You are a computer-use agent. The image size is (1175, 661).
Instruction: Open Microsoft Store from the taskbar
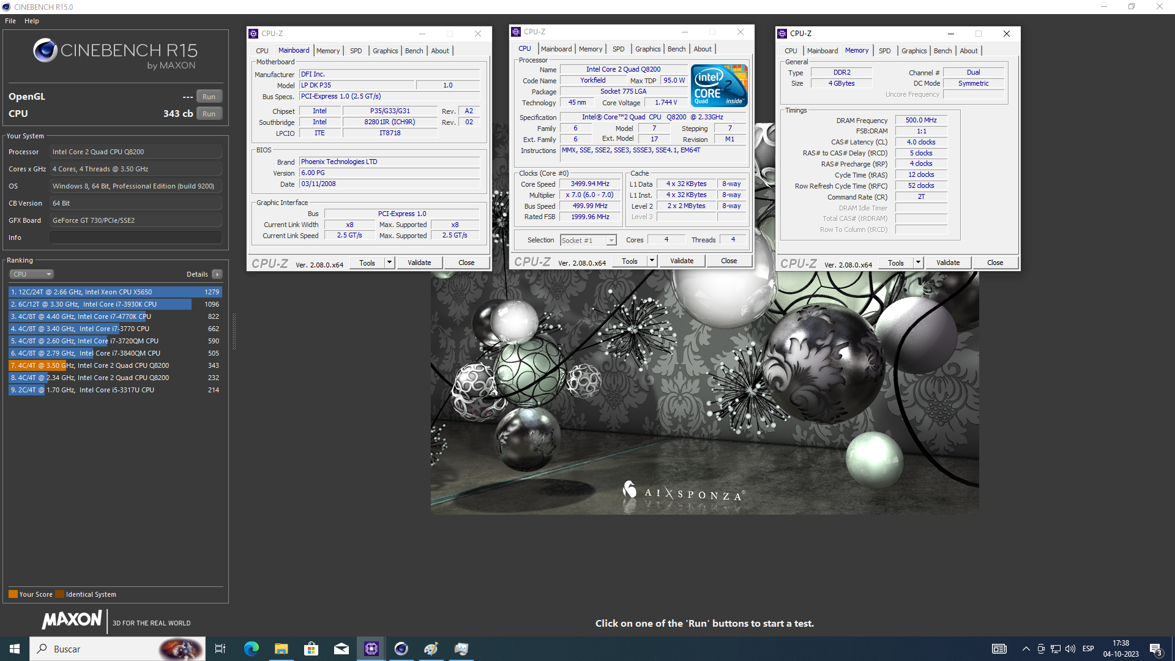[x=311, y=649]
